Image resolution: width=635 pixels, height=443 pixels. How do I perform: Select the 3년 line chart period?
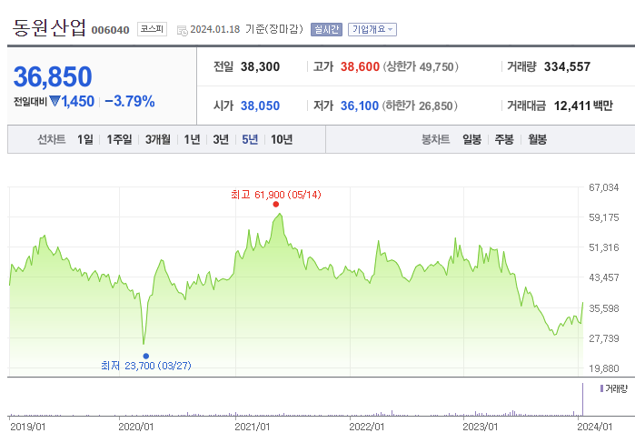pos(221,139)
